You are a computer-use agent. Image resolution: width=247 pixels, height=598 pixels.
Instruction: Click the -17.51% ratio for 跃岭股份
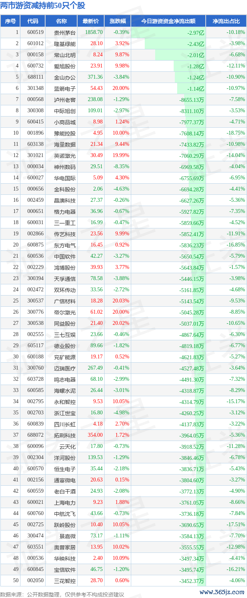235,525
